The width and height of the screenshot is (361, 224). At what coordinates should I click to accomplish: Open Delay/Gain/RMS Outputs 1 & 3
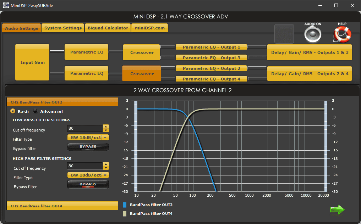[310, 52]
